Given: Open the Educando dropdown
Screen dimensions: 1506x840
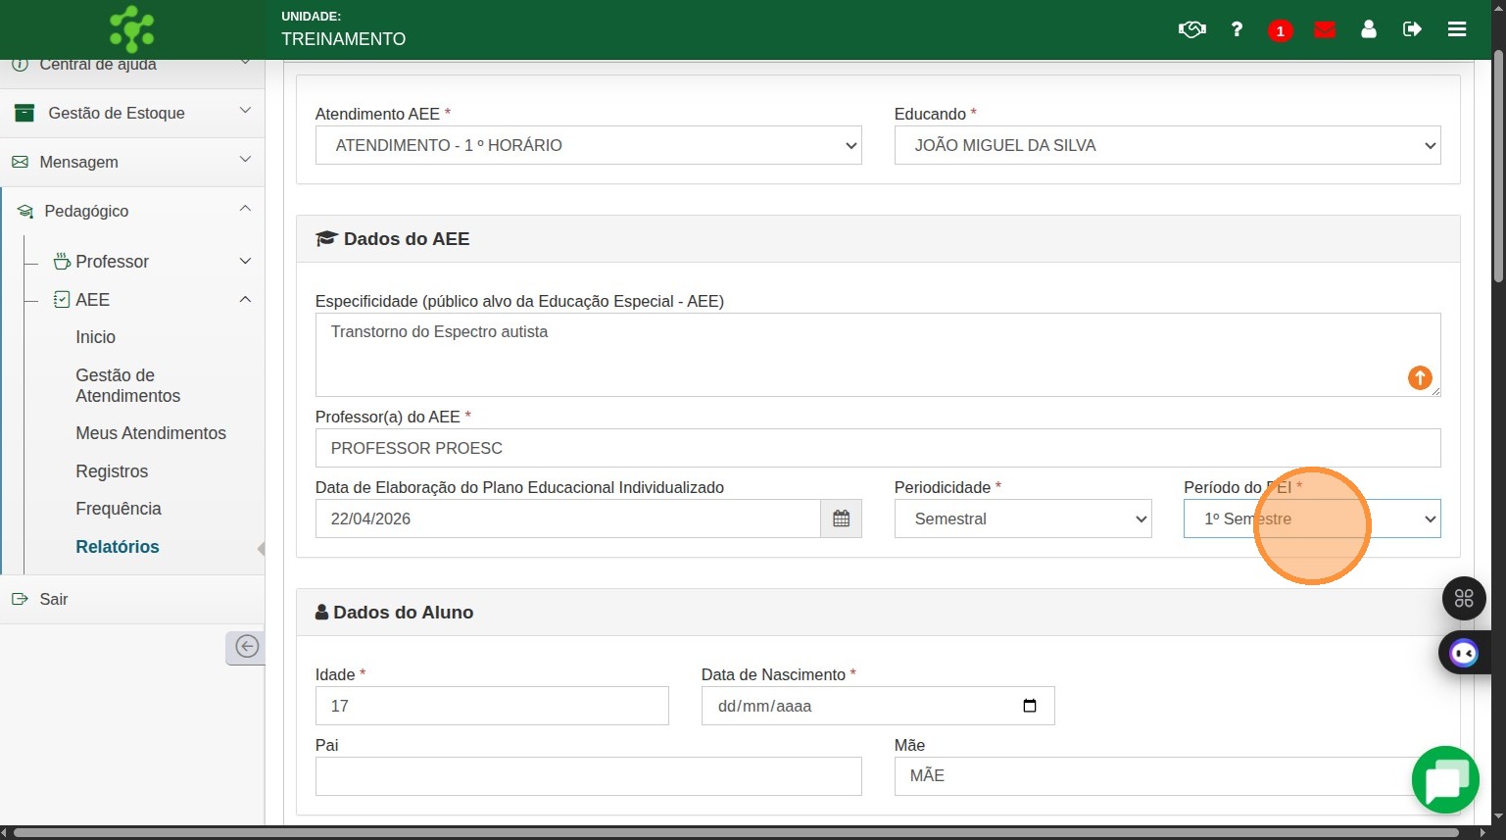Looking at the screenshot, I should [x=1167, y=145].
